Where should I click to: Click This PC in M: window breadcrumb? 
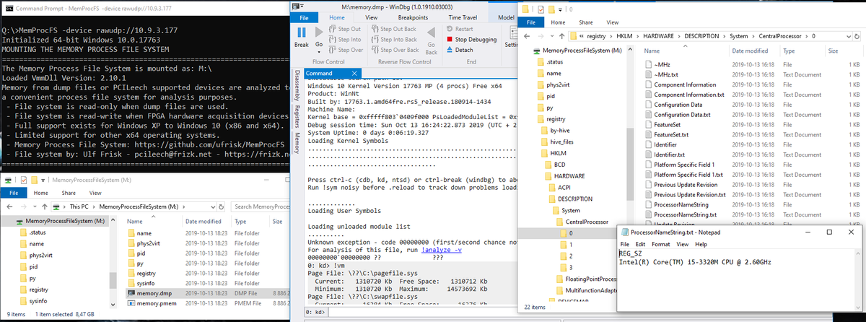click(80, 206)
